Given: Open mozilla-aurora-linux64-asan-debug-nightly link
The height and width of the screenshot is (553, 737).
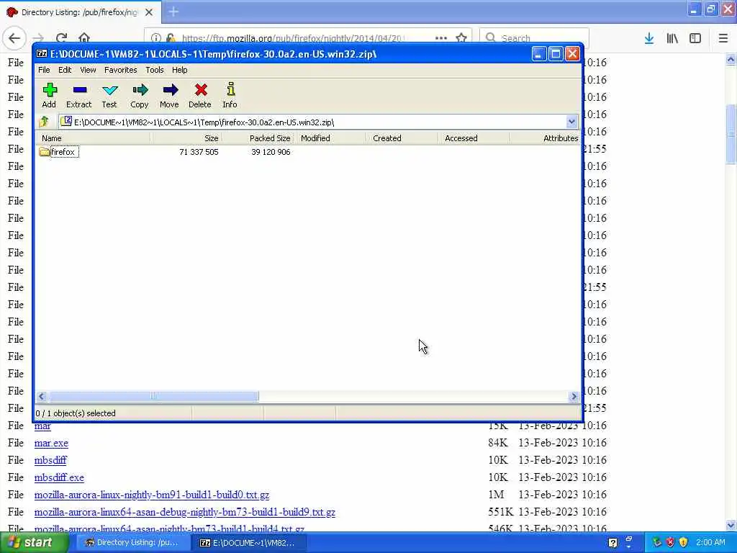Looking at the screenshot, I should tap(185, 512).
